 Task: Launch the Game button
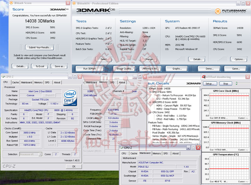click(x=236, y=69)
